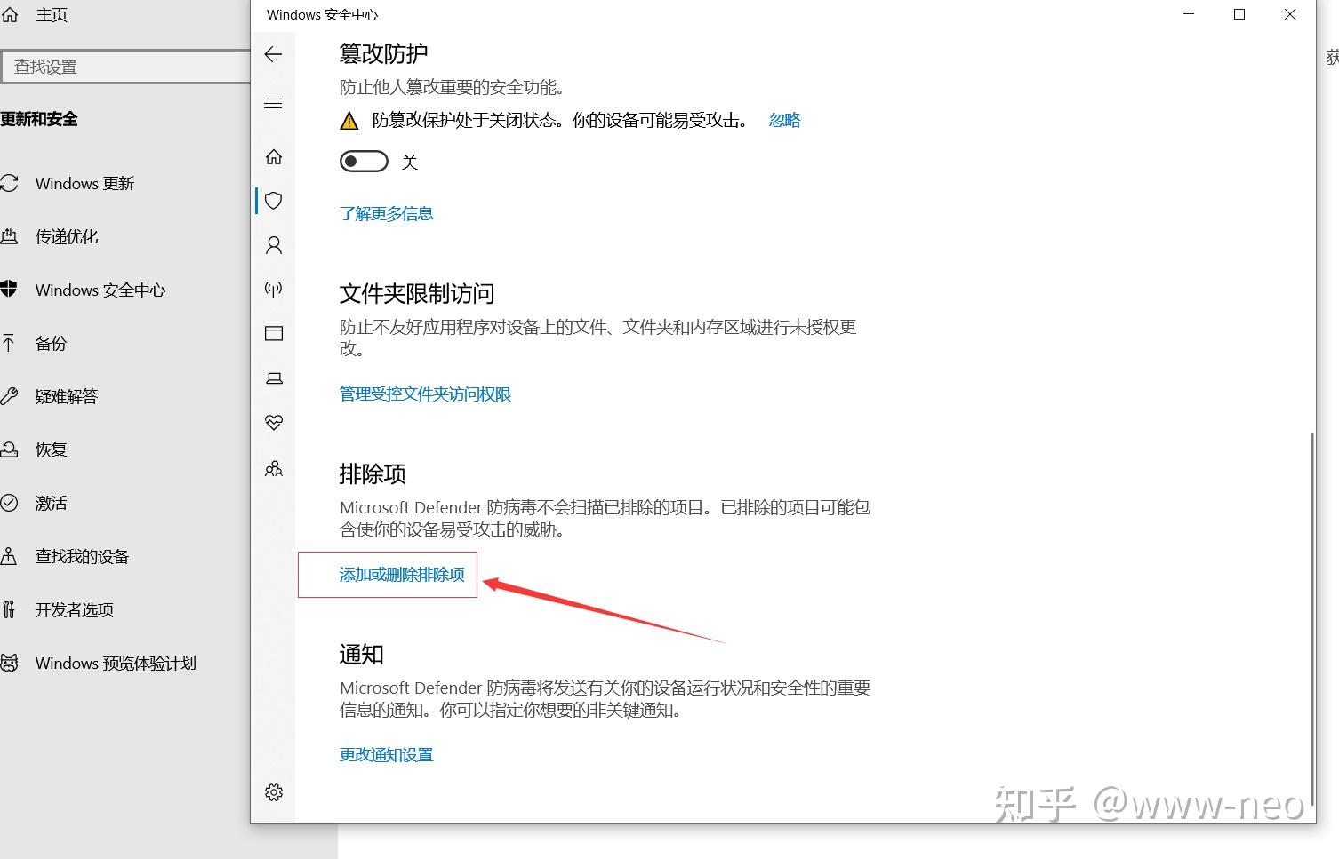The image size is (1339, 859).
Task: Click the 忽略 dismiss link
Action: point(784,120)
